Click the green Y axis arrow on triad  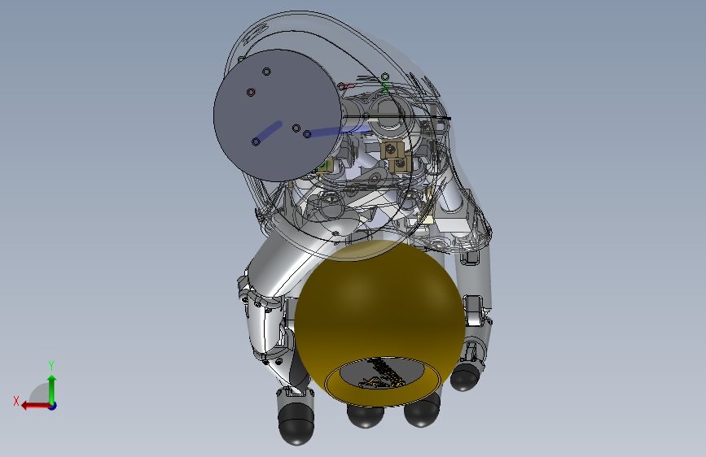pyautogui.click(x=52, y=390)
